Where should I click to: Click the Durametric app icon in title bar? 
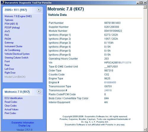[x=3, y=3]
